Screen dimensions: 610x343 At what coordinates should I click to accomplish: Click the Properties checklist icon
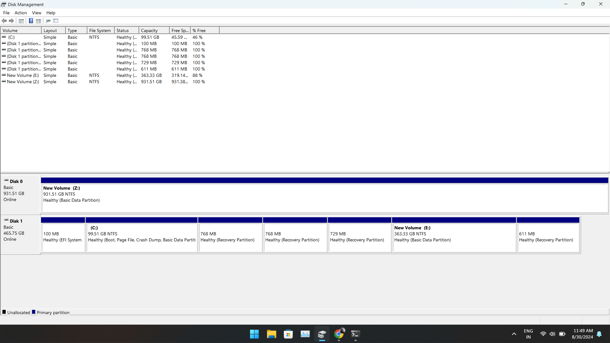click(56, 21)
